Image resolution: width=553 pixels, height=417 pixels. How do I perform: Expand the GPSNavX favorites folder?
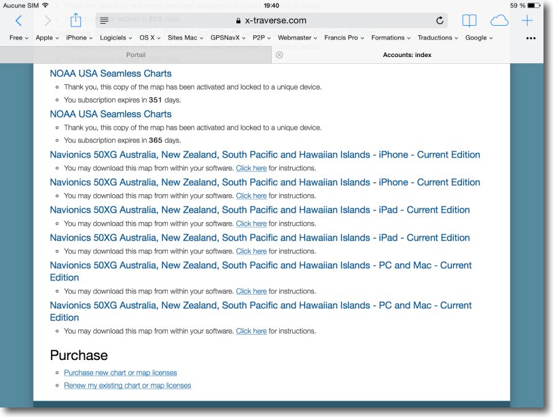tap(228, 38)
